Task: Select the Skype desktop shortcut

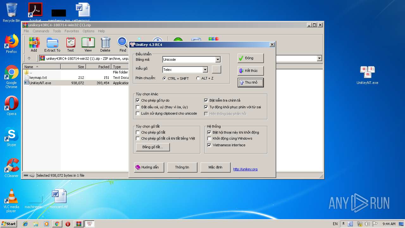Action: [x=11, y=137]
